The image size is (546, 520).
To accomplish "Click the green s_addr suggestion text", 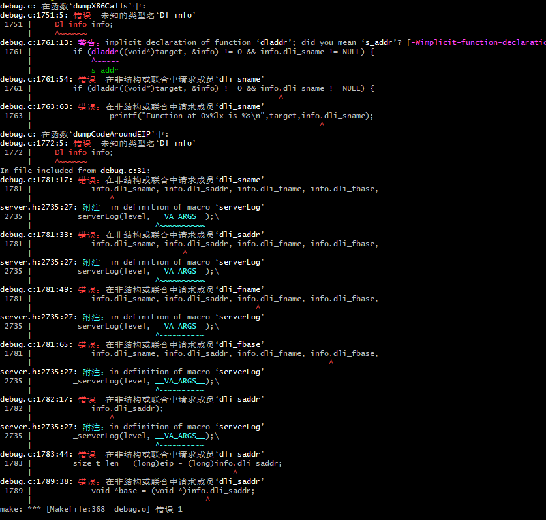I will point(104,70).
